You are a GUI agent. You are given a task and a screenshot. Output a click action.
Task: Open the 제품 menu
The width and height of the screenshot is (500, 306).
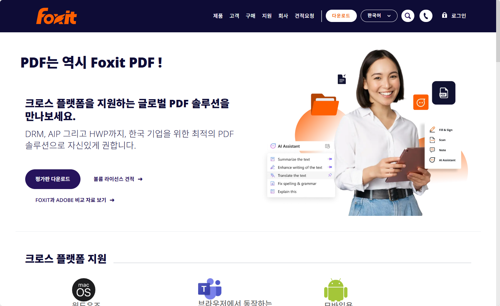coord(218,16)
